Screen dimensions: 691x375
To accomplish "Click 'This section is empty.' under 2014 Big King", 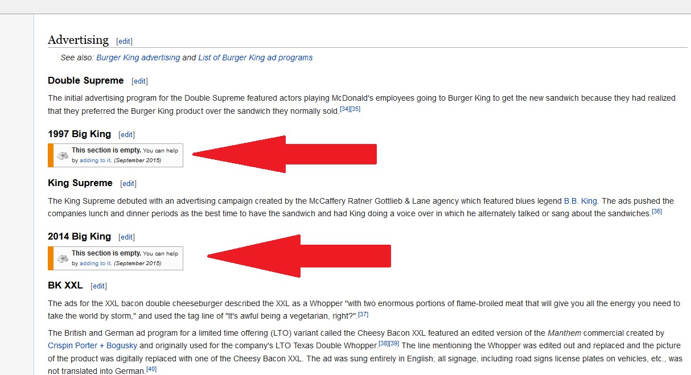I will [x=106, y=253].
